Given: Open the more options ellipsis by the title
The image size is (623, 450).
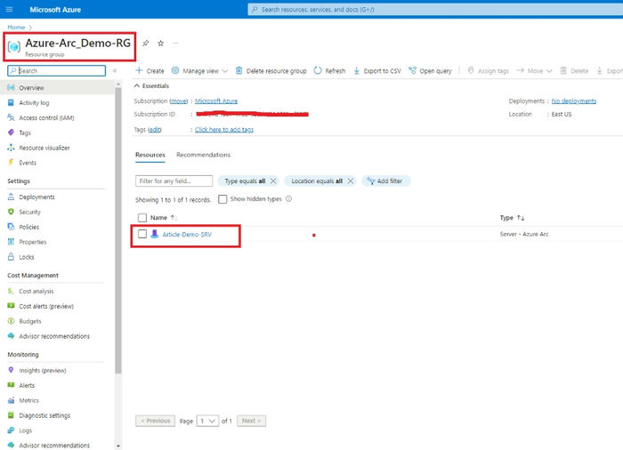Looking at the screenshot, I should coord(175,43).
